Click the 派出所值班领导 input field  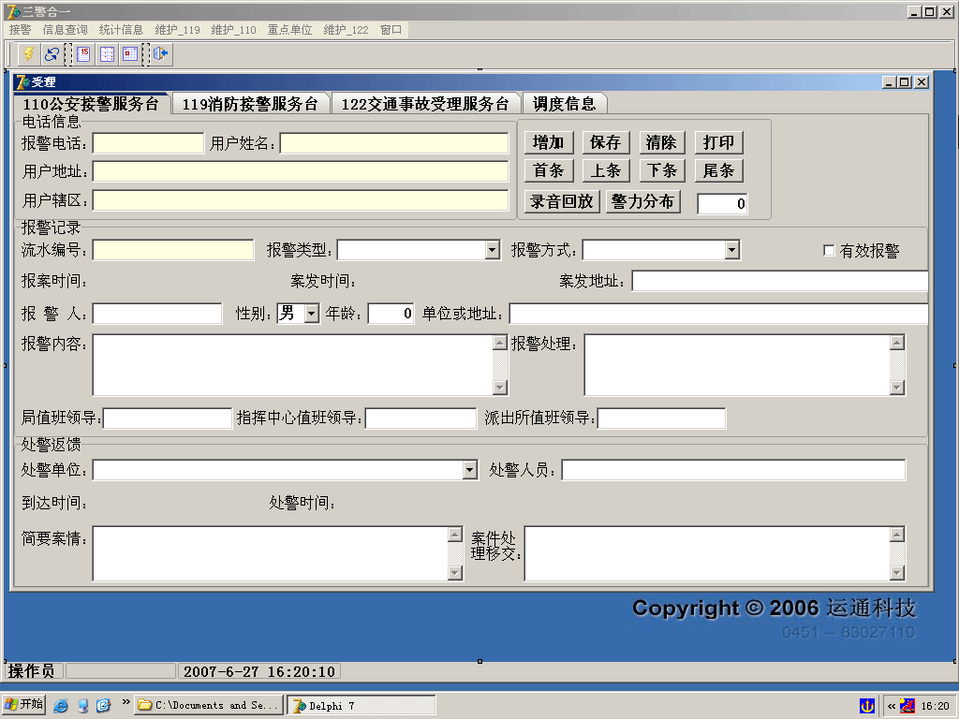[x=662, y=418]
